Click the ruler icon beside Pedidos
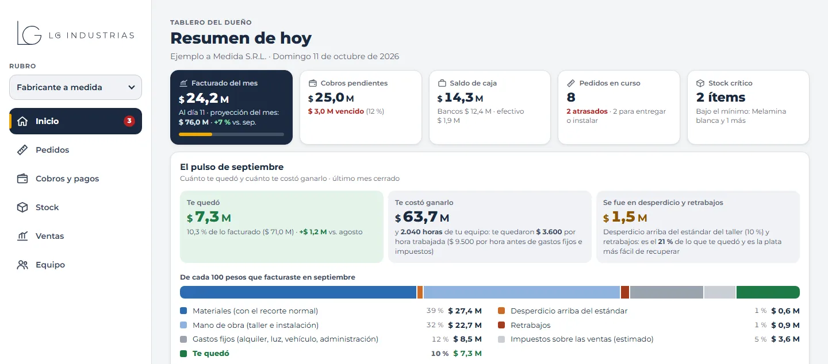 [x=22, y=150]
